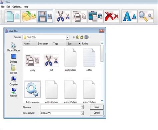Go up one folder level

[x=78, y=37]
